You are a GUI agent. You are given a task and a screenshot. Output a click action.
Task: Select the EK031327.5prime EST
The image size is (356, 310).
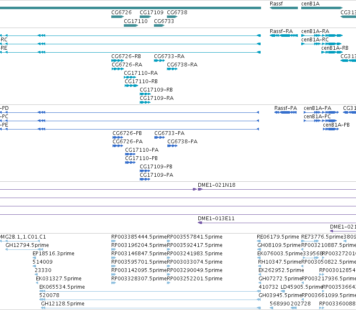tap(37, 283)
